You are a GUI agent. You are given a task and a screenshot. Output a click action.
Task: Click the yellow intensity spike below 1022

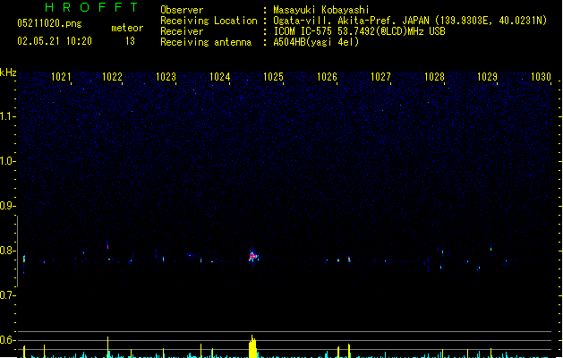pyautogui.click(x=107, y=347)
